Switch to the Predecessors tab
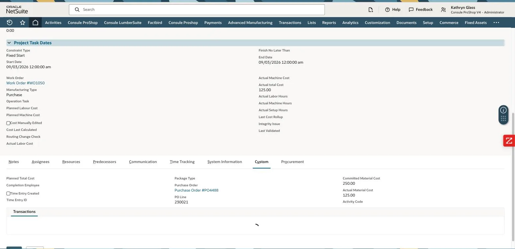The image size is (515, 249). [104, 162]
